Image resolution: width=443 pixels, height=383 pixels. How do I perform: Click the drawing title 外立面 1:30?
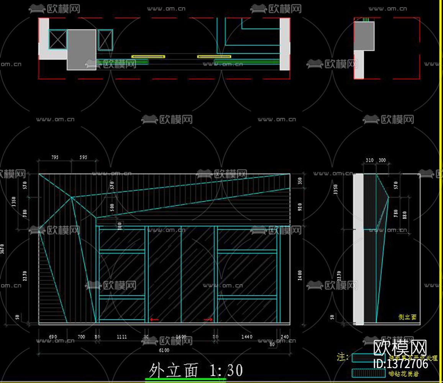coord(195,370)
